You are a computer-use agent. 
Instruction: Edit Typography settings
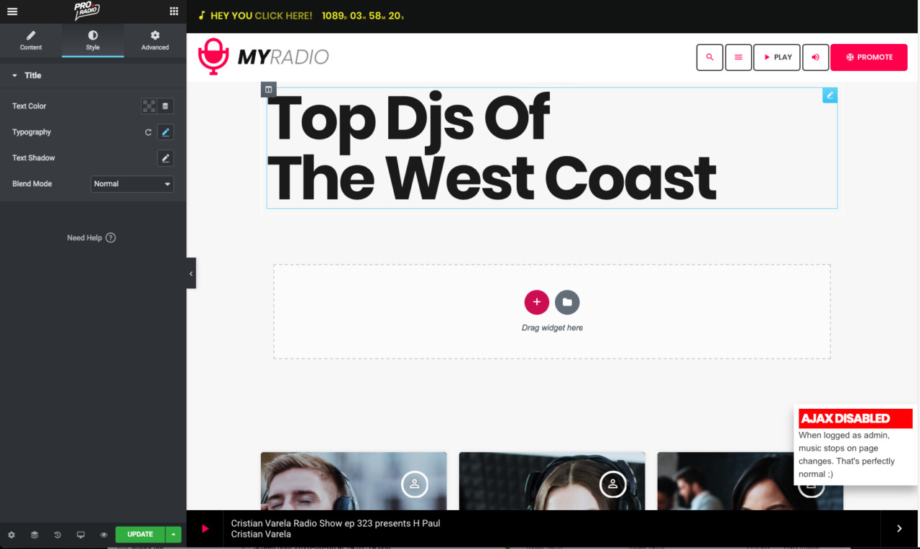click(165, 132)
